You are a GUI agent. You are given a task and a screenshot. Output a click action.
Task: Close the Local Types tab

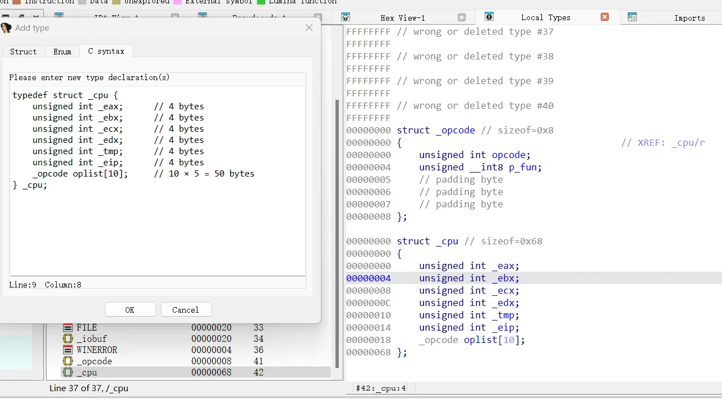point(605,17)
